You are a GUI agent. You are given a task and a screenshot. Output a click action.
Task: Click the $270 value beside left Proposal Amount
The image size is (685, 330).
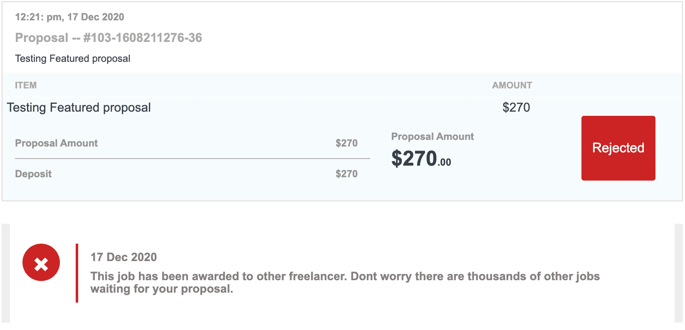coord(346,143)
